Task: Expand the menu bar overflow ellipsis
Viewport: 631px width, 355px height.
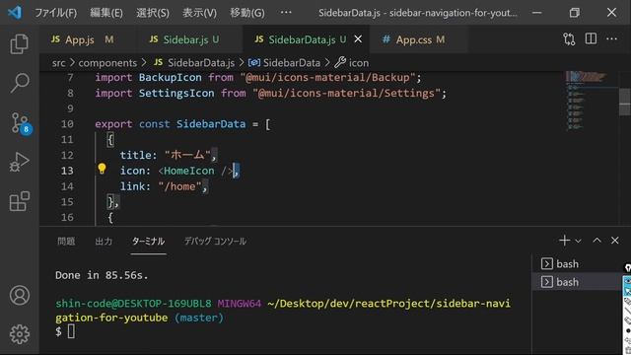Action: click(x=286, y=12)
